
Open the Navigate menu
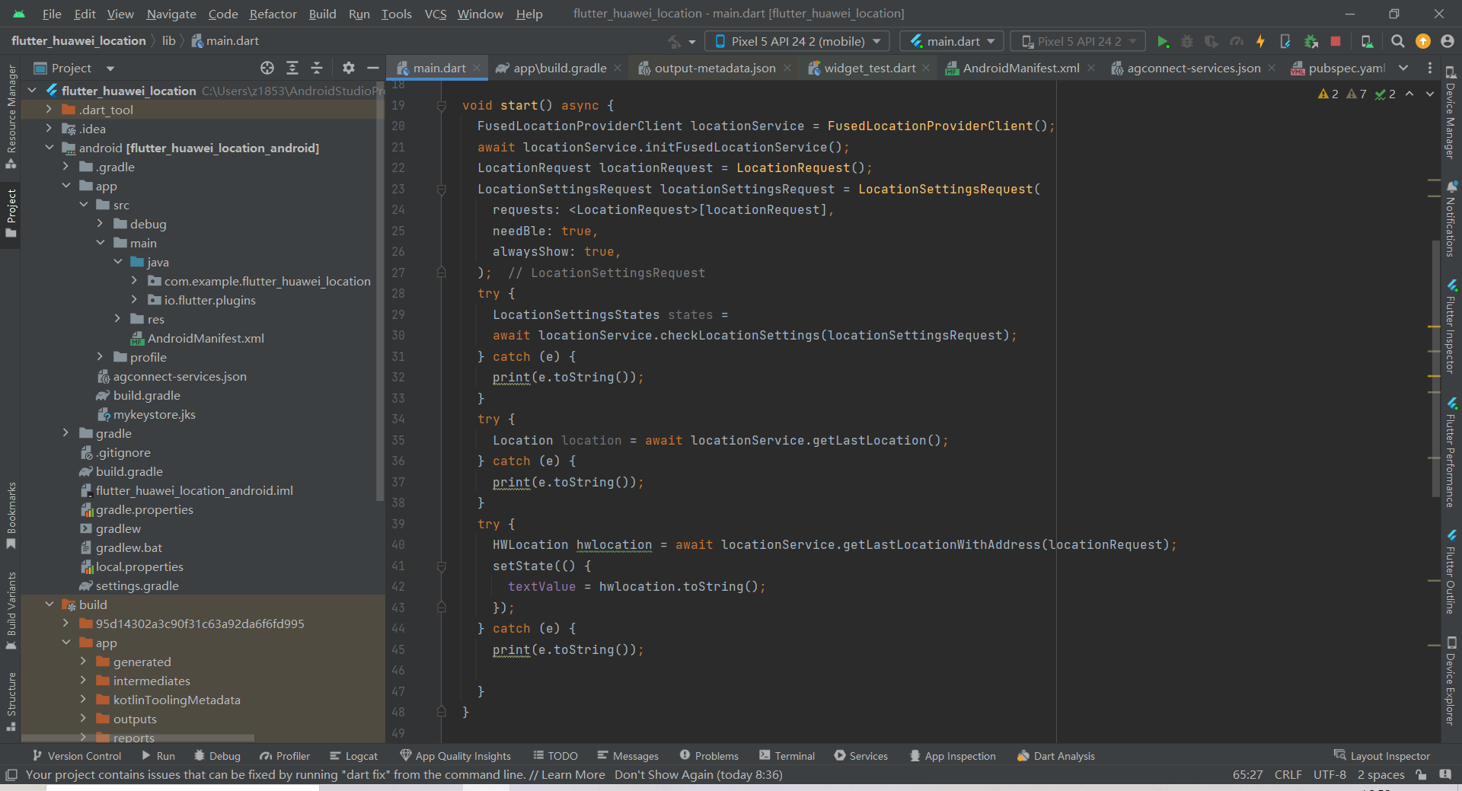tap(171, 14)
